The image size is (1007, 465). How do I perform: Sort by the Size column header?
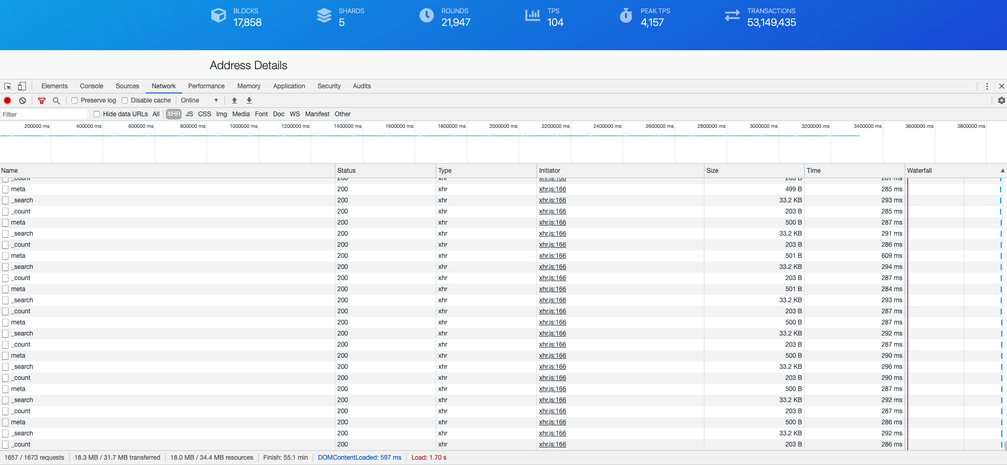tap(754, 171)
